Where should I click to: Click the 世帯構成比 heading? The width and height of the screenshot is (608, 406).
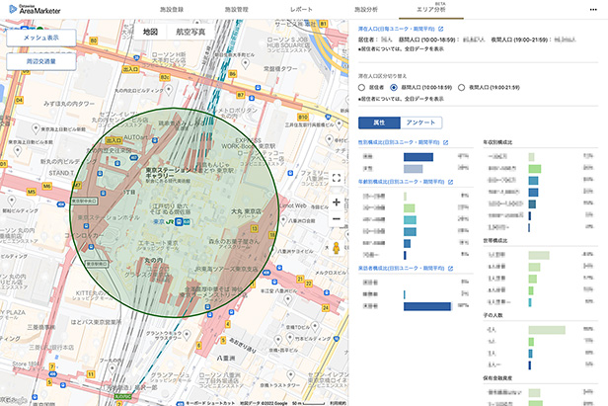495,241
